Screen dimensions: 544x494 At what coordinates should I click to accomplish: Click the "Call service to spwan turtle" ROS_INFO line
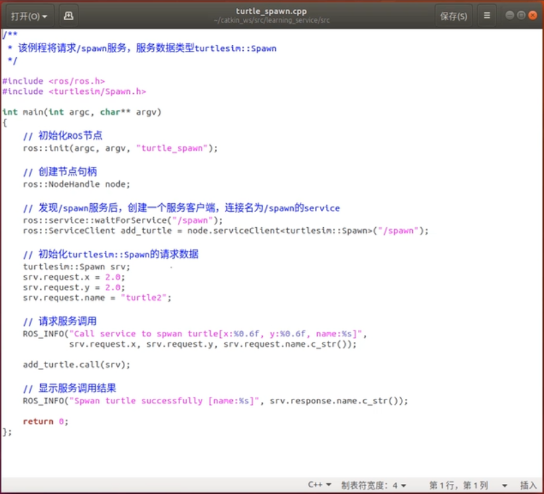195,334
